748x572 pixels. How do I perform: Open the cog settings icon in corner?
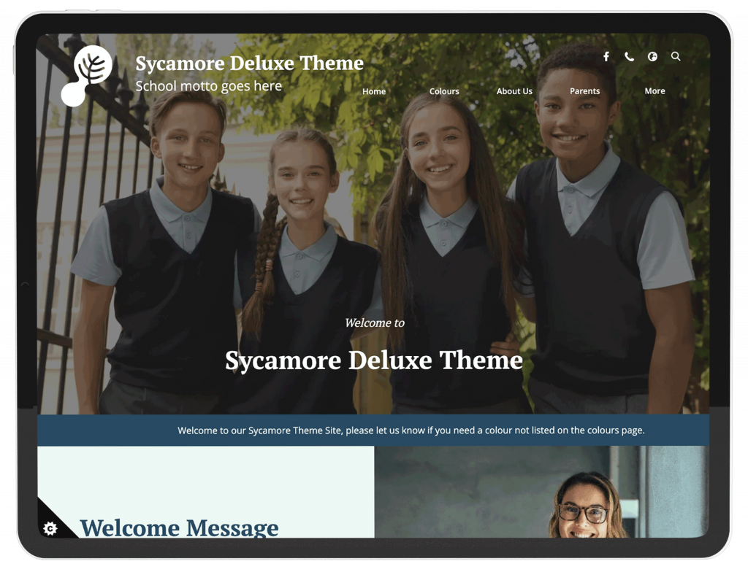(x=50, y=528)
